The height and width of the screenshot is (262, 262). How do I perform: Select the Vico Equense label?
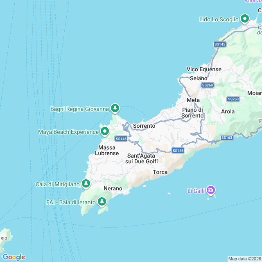(x=204, y=69)
